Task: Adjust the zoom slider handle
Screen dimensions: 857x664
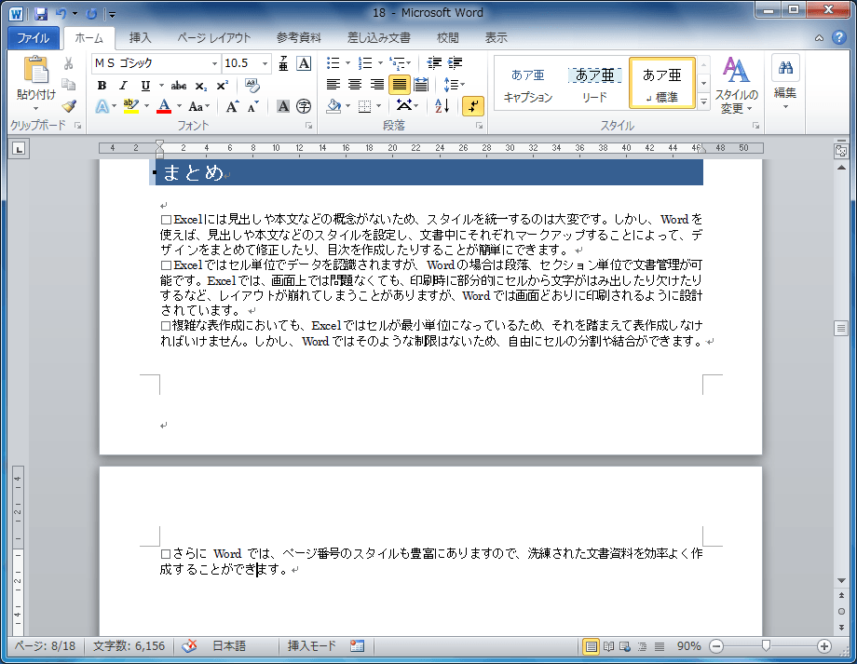Action: 766,646
